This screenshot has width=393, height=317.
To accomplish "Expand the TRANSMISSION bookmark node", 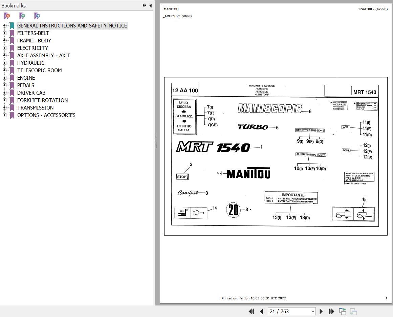I will 4,108.
